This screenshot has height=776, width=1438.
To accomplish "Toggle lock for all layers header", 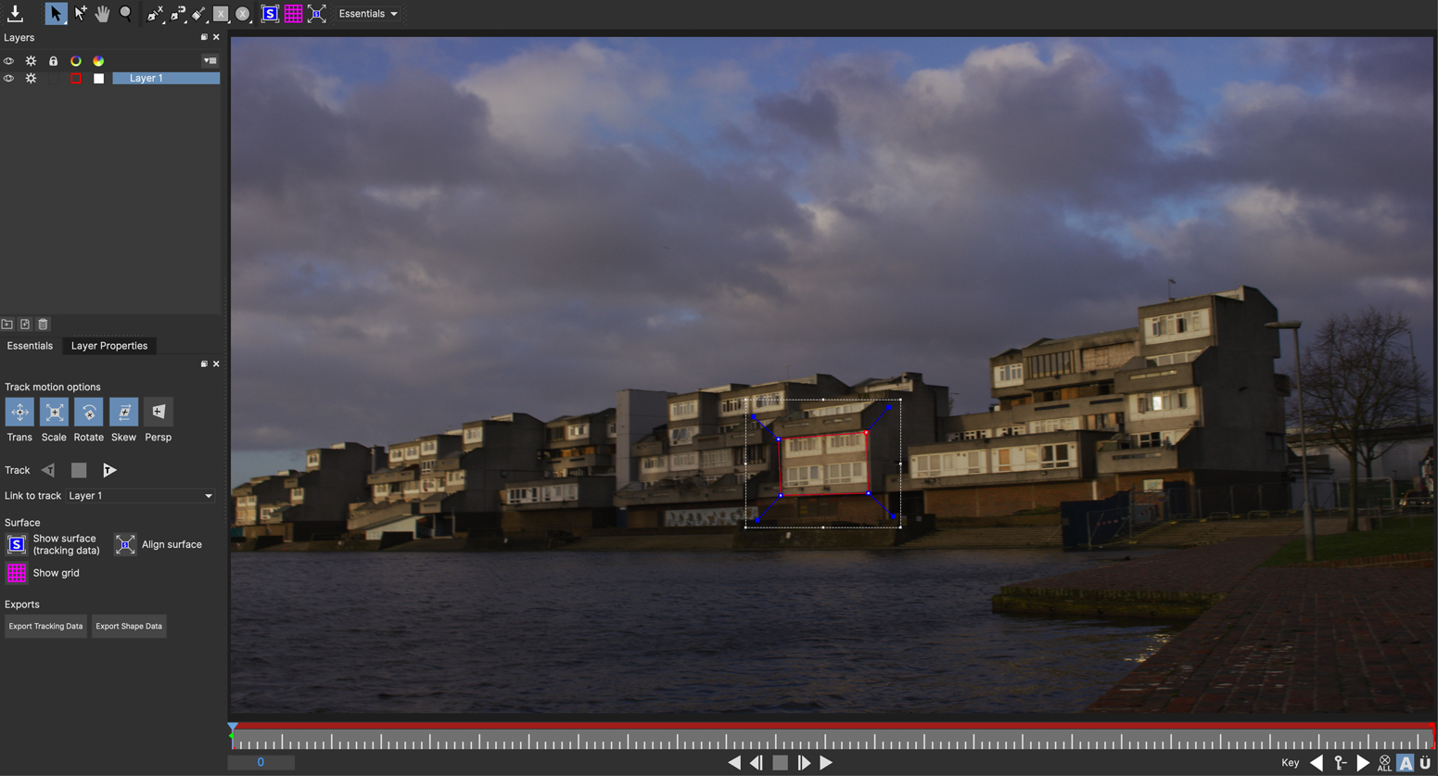I will (53, 61).
